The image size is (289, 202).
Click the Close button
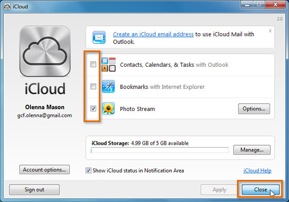pyautogui.click(x=261, y=190)
